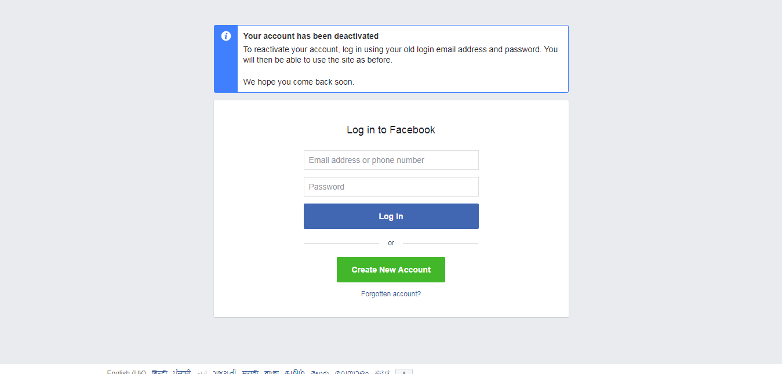Switch language to Bengali (বাংলা)
This screenshot has height=374, width=782.
(271, 372)
